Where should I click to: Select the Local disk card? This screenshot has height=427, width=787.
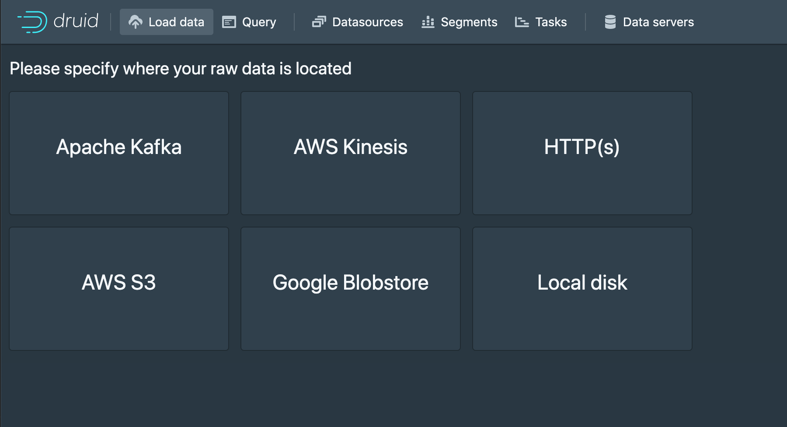pos(582,289)
